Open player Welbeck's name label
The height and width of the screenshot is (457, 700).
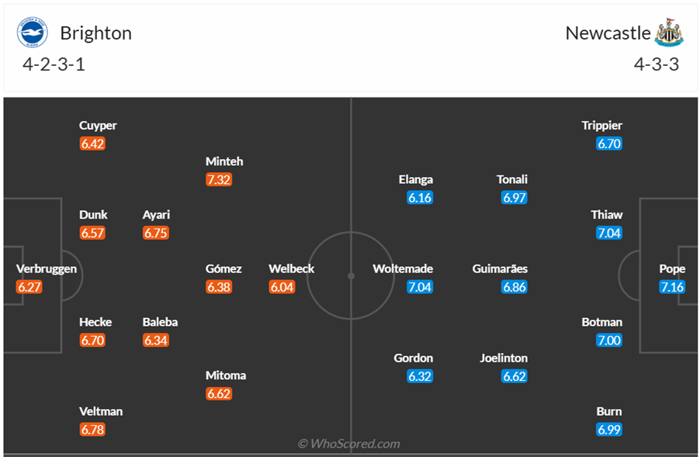pyautogui.click(x=291, y=268)
